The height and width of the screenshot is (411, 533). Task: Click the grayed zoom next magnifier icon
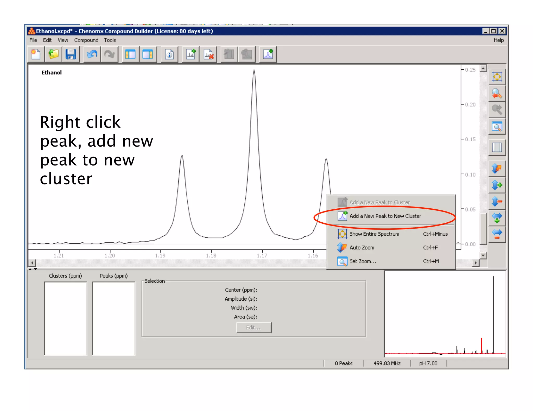(x=497, y=110)
